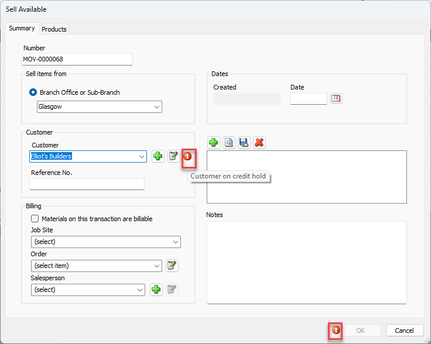Screen dimensions: 431x344
Task: Click the Number field MOV-0000068
Action: 77,59
